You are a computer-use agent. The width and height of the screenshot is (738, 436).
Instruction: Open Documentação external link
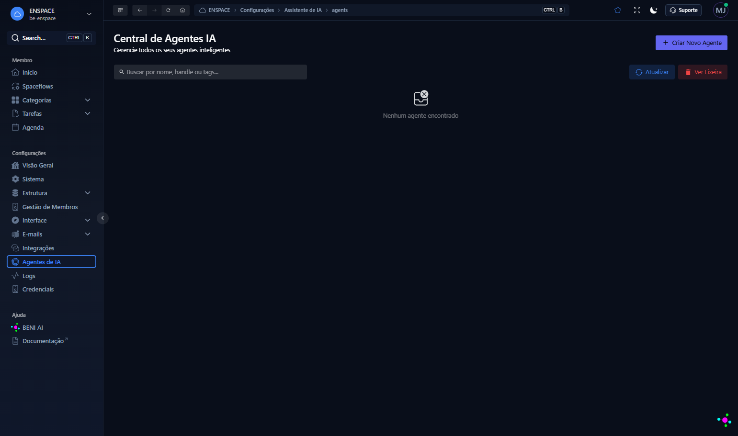point(51,341)
